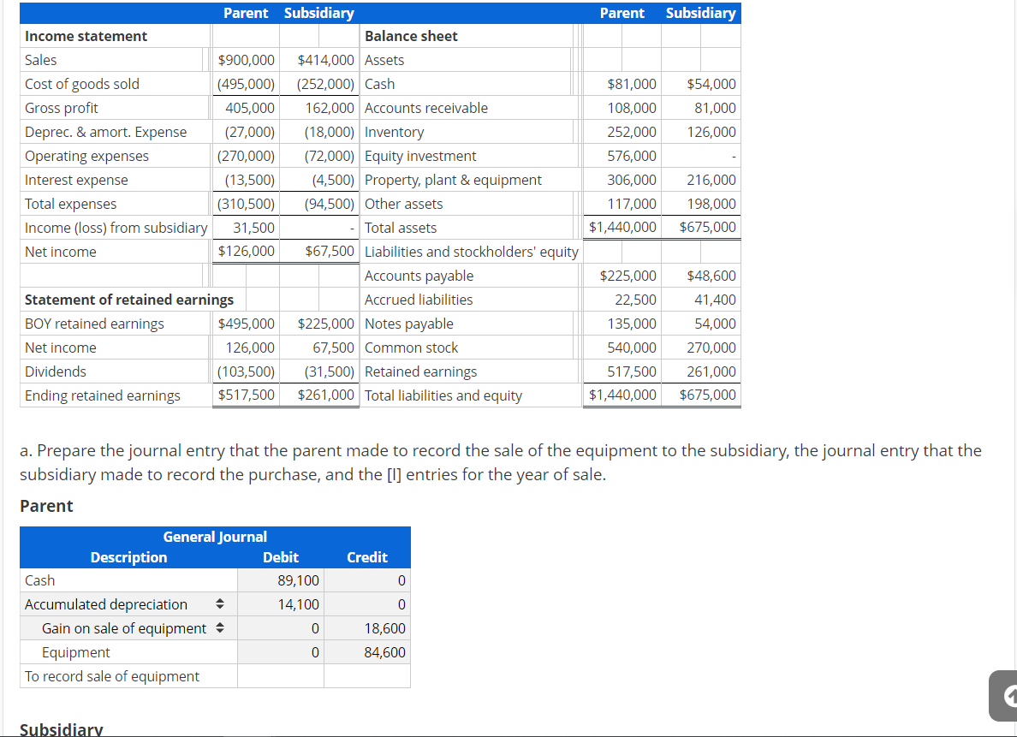1017x737 pixels.
Task: Edit the Equipment debit field
Action: click(x=281, y=652)
